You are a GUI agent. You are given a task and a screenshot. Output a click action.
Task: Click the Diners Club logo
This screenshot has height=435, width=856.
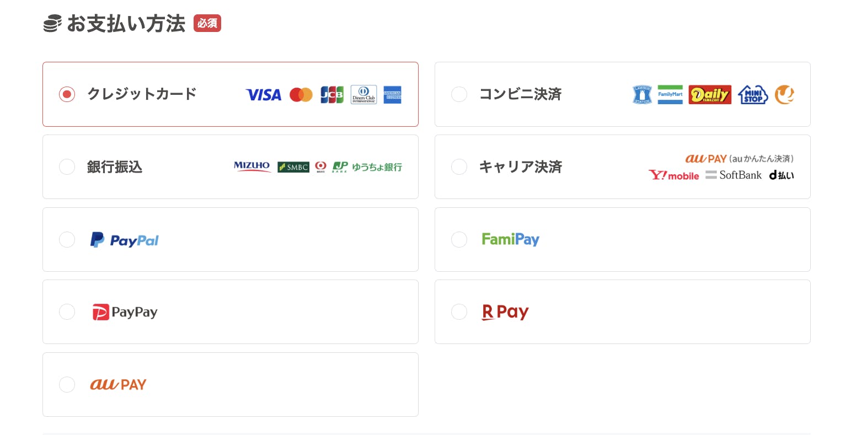tap(363, 95)
